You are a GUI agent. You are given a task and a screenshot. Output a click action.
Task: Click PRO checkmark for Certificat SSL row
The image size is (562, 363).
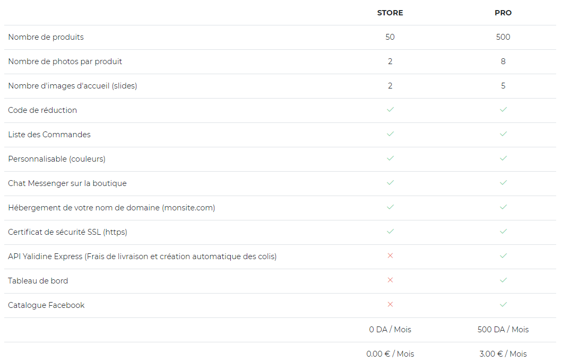pos(503,232)
